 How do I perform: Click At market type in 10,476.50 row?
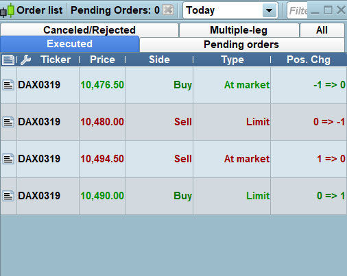tap(247, 85)
